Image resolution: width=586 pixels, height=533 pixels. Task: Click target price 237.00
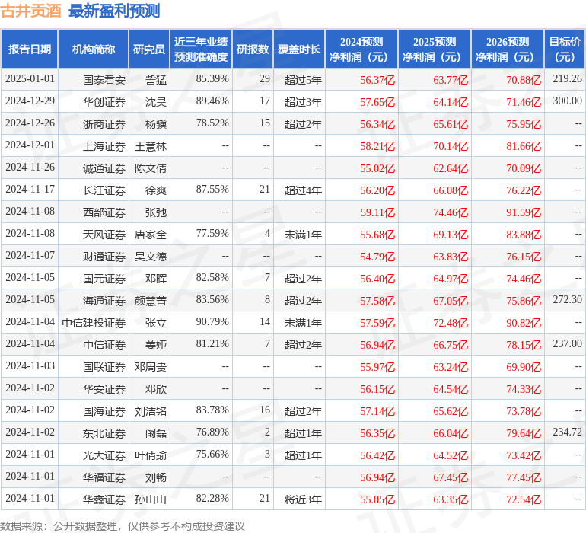click(x=567, y=343)
